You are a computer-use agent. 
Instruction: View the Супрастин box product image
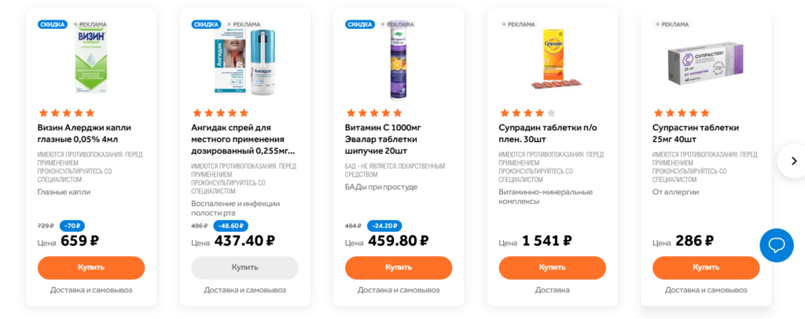click(705, 63)
